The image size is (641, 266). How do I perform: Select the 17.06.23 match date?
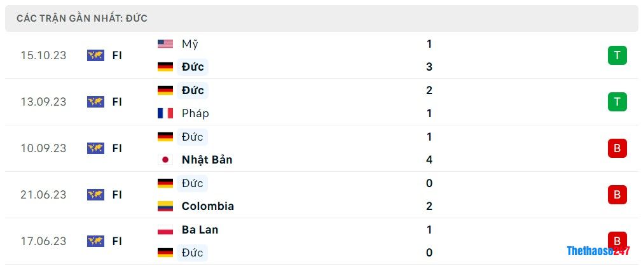pos(43,241)
